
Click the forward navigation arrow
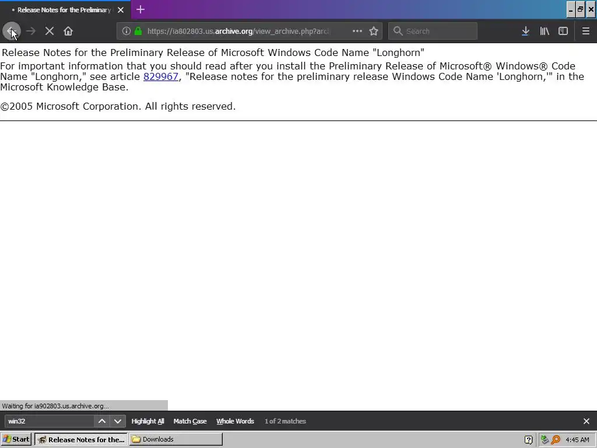[x=31, y=32]
